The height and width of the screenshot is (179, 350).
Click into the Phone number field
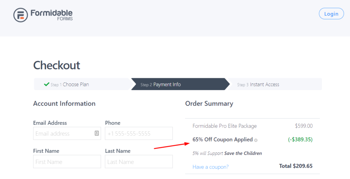click(139, 134)
